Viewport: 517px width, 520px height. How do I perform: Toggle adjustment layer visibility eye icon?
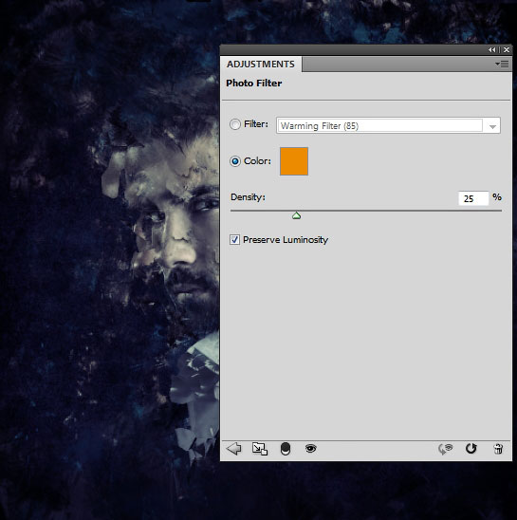[x=311, y=449]
